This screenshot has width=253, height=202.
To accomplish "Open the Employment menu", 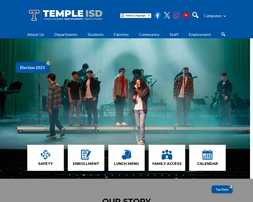I will click(199, 35).
